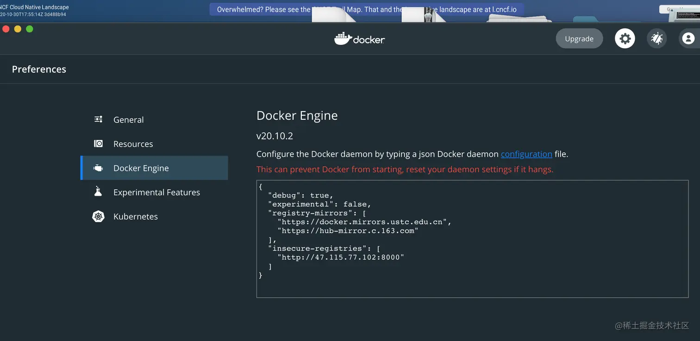Click the Docker Engine heading
The image size is (700, 341).
click(x=297, y=115)
